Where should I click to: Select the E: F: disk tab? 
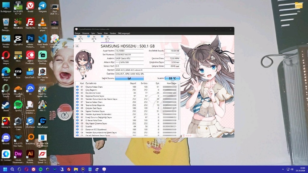107,39
